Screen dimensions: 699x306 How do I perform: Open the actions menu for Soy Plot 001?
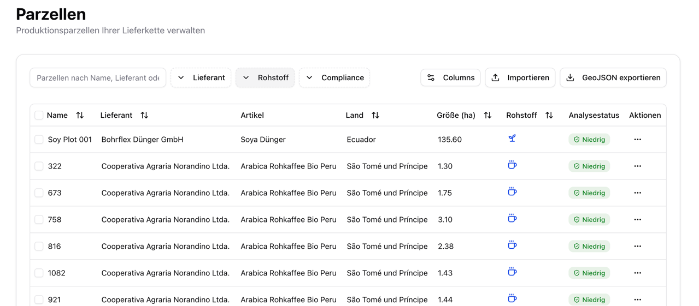pyautogui.click(x=638, y=140)
